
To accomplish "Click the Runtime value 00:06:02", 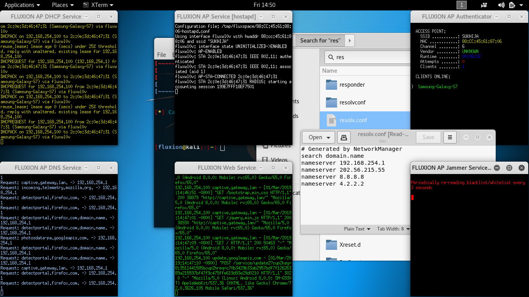I will click(471, 56).
